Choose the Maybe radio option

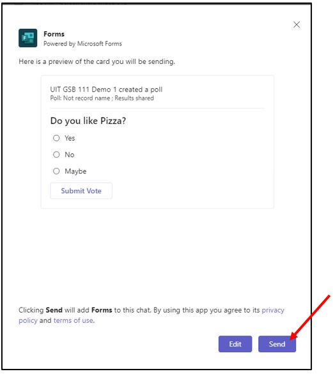click(56, 171)
